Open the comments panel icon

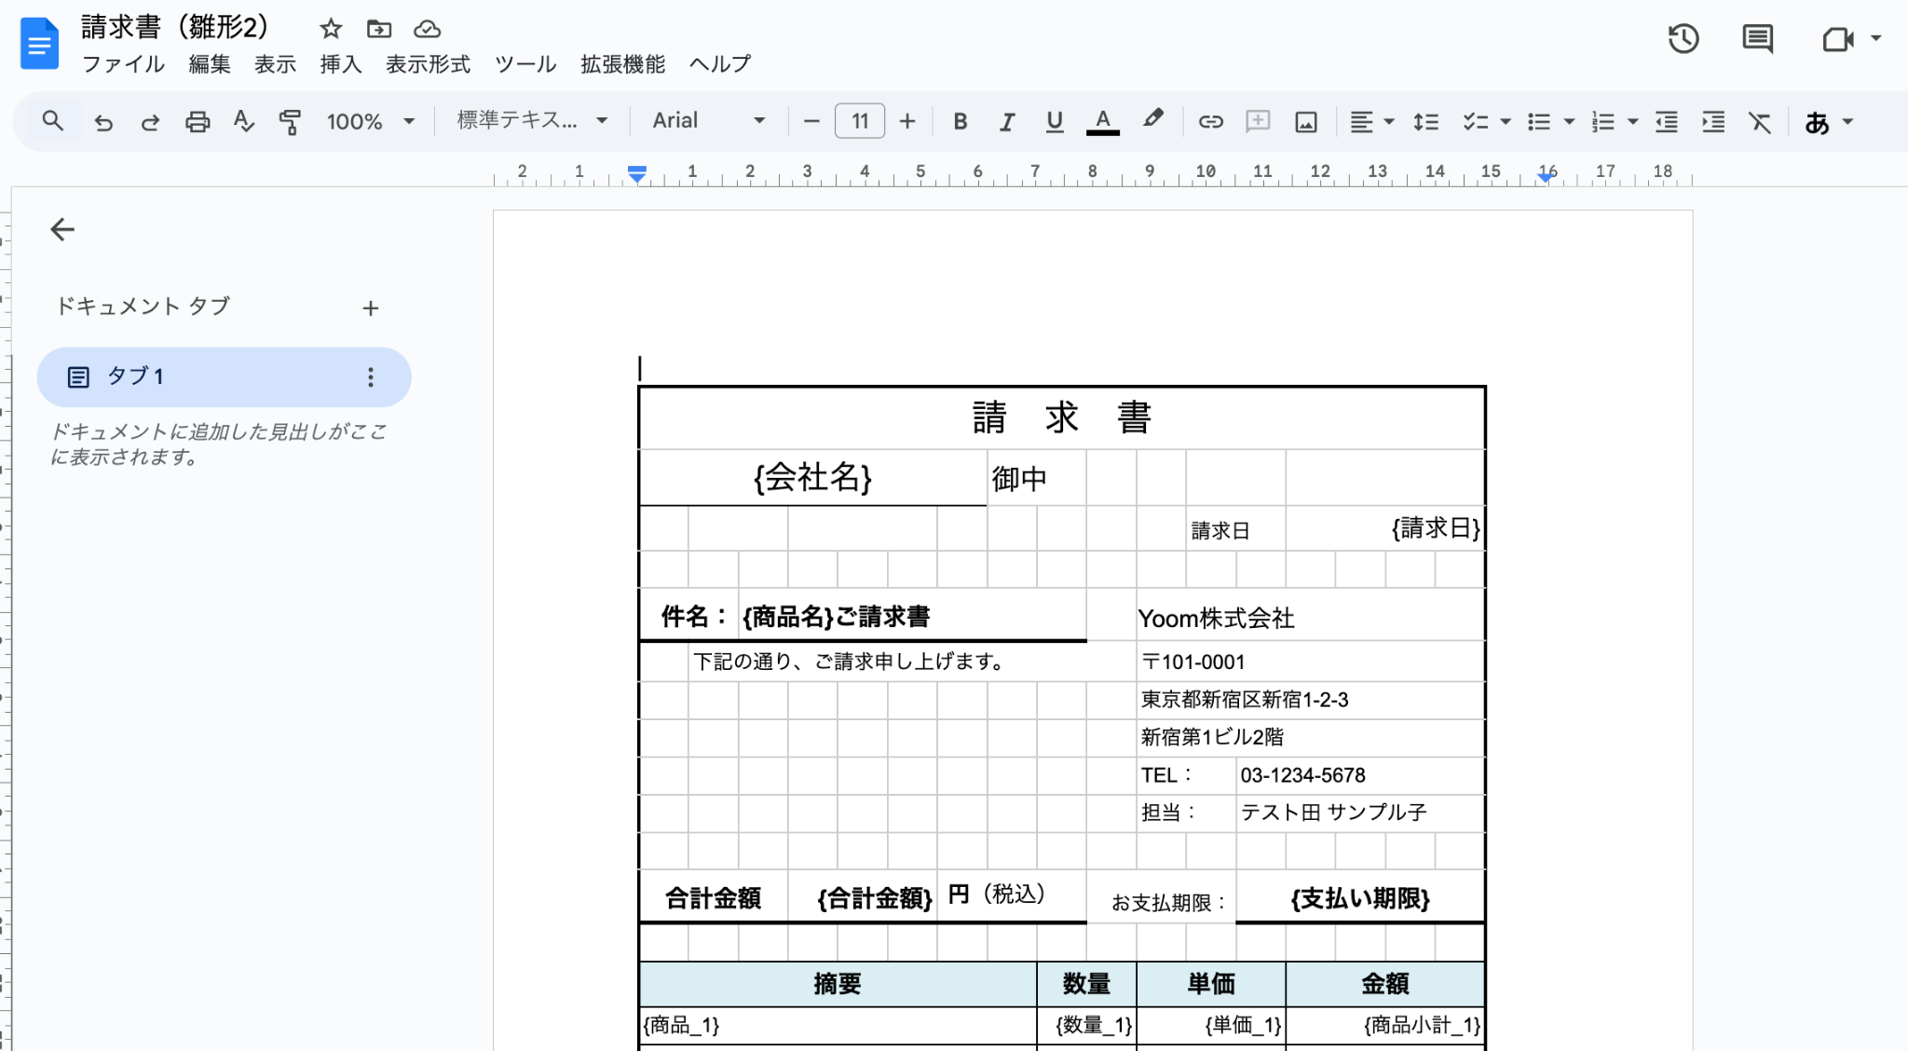pos(1758,39)
